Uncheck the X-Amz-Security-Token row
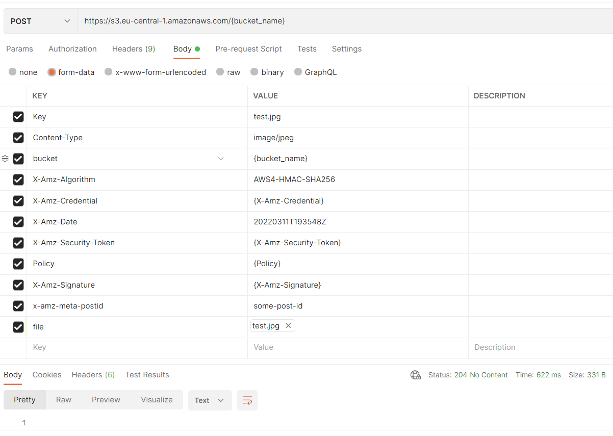Image resolution: width=613 pixels, height=436 pixels. (x=18, y=243)
